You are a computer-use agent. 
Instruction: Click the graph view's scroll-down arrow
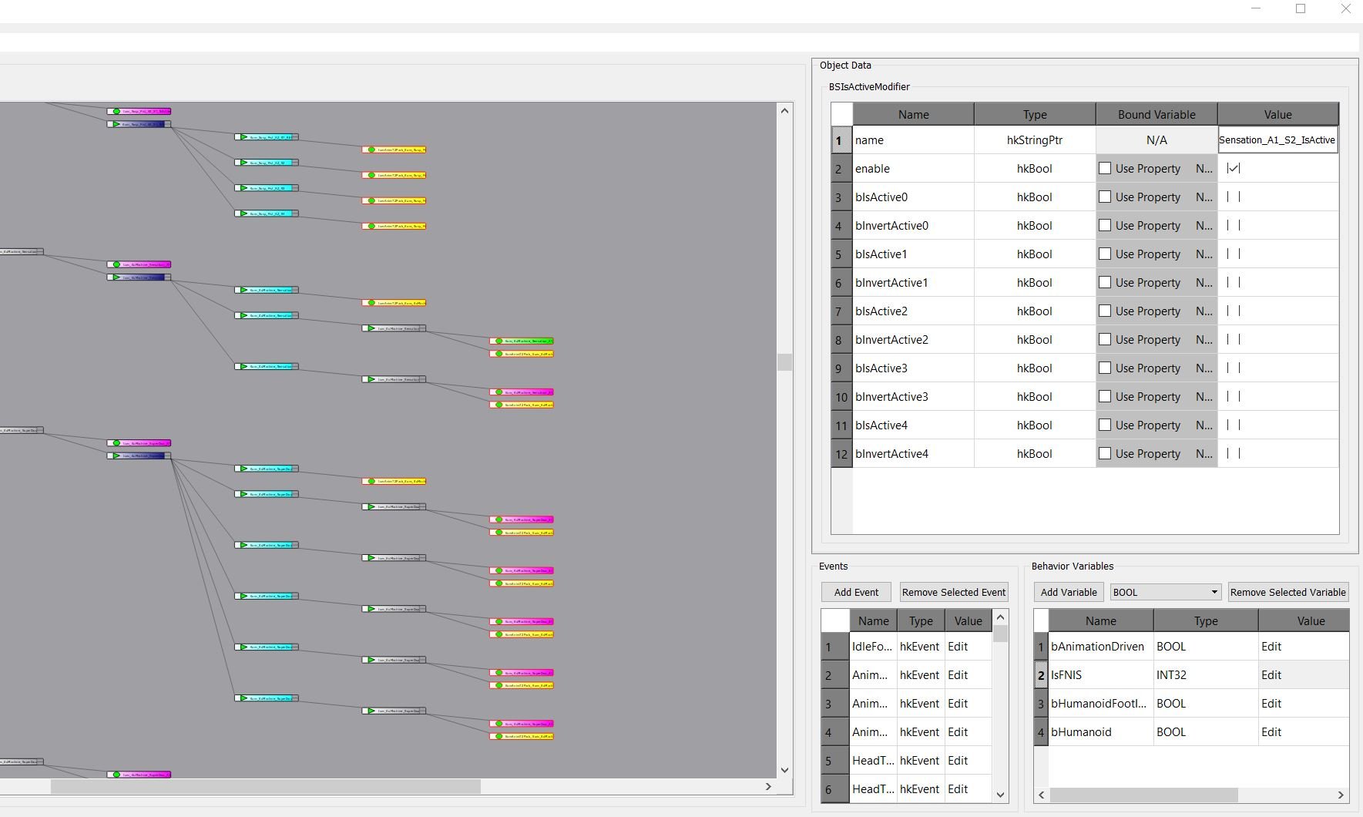tap(784, 769)
